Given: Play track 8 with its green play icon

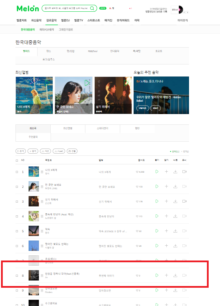Looking at the screenshot, I should coord(157,275).
